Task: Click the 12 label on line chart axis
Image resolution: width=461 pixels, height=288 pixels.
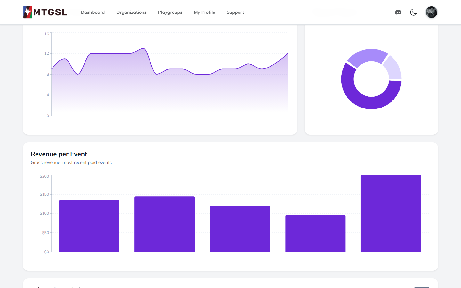Action: [x=47, y=53]
